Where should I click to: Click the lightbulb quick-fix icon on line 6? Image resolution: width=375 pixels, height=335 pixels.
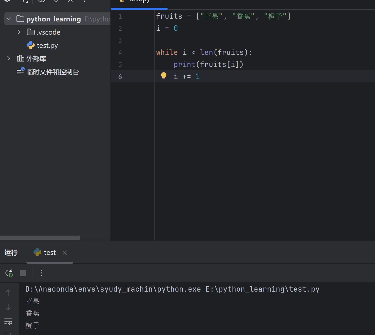click(164, 76)
